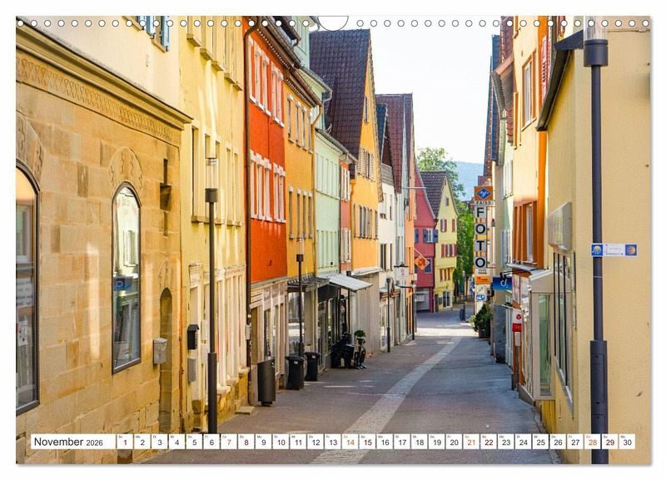The image size is (666, 480).
Task: Click the red 22 date cell
Action: [x=490, y=442]
